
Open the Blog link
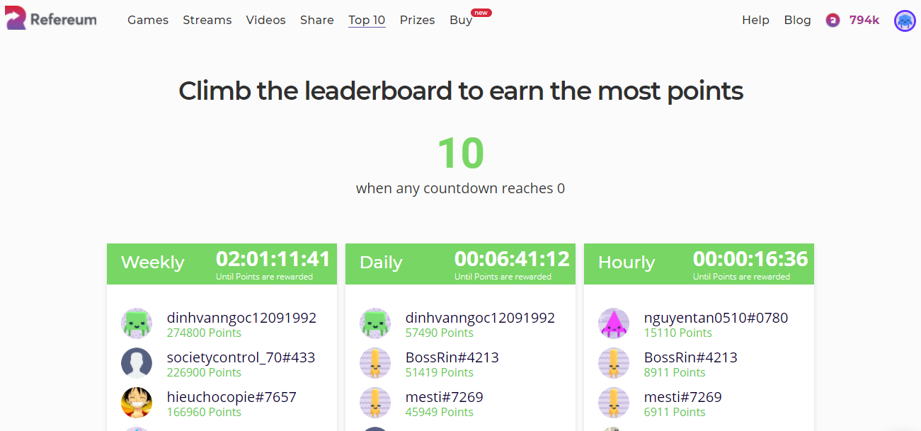point(797,20)
